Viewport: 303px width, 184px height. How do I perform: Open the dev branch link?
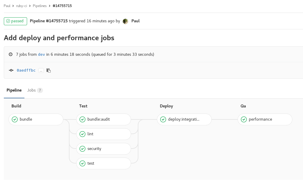point(42,54)
